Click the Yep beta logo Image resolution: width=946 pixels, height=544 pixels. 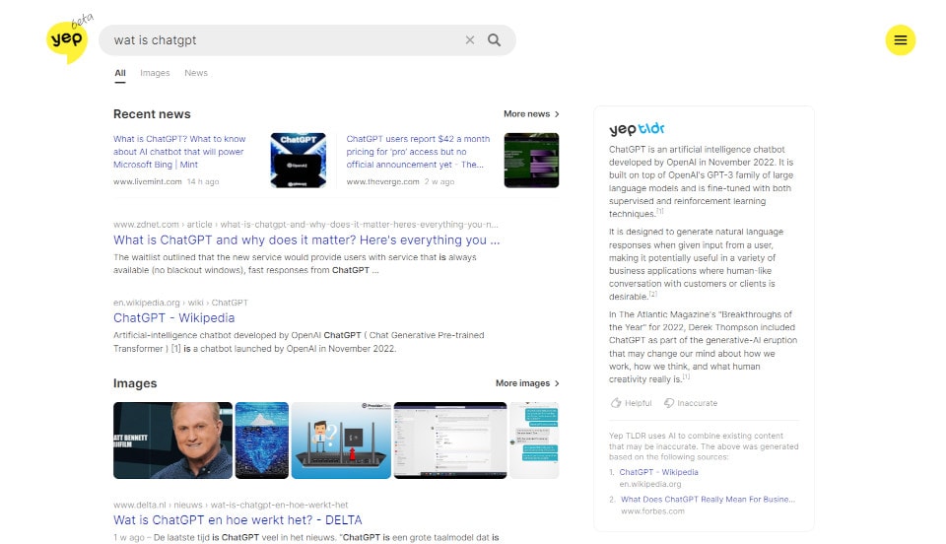[x=68, y=39]
